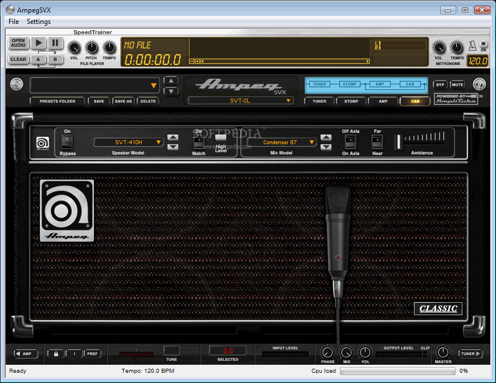The width and height of the screenshot is (496, 383).
Task: Click the MASTER knob
Action: (x=443, y=352)
